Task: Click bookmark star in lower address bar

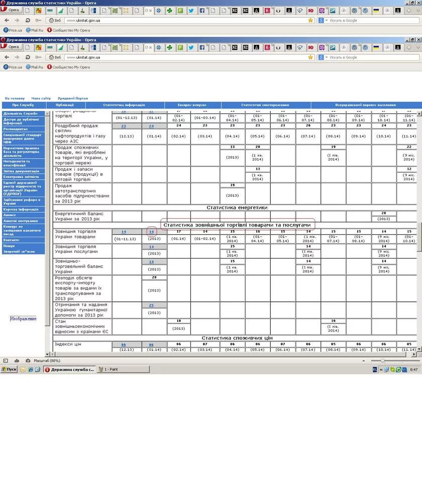Action: pos(310,57)
